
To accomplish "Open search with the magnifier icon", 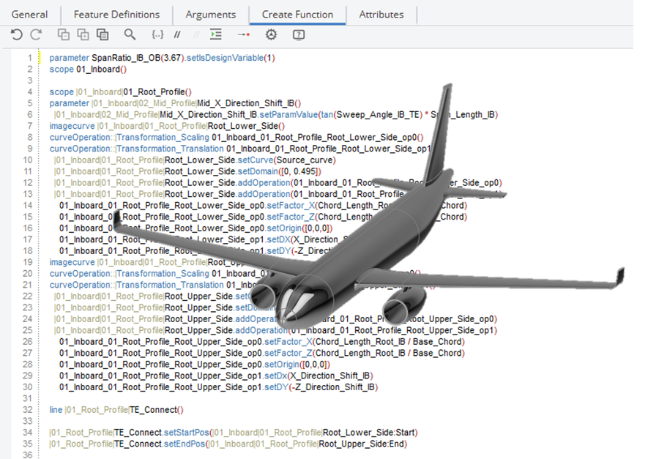I will coord(130,34).
